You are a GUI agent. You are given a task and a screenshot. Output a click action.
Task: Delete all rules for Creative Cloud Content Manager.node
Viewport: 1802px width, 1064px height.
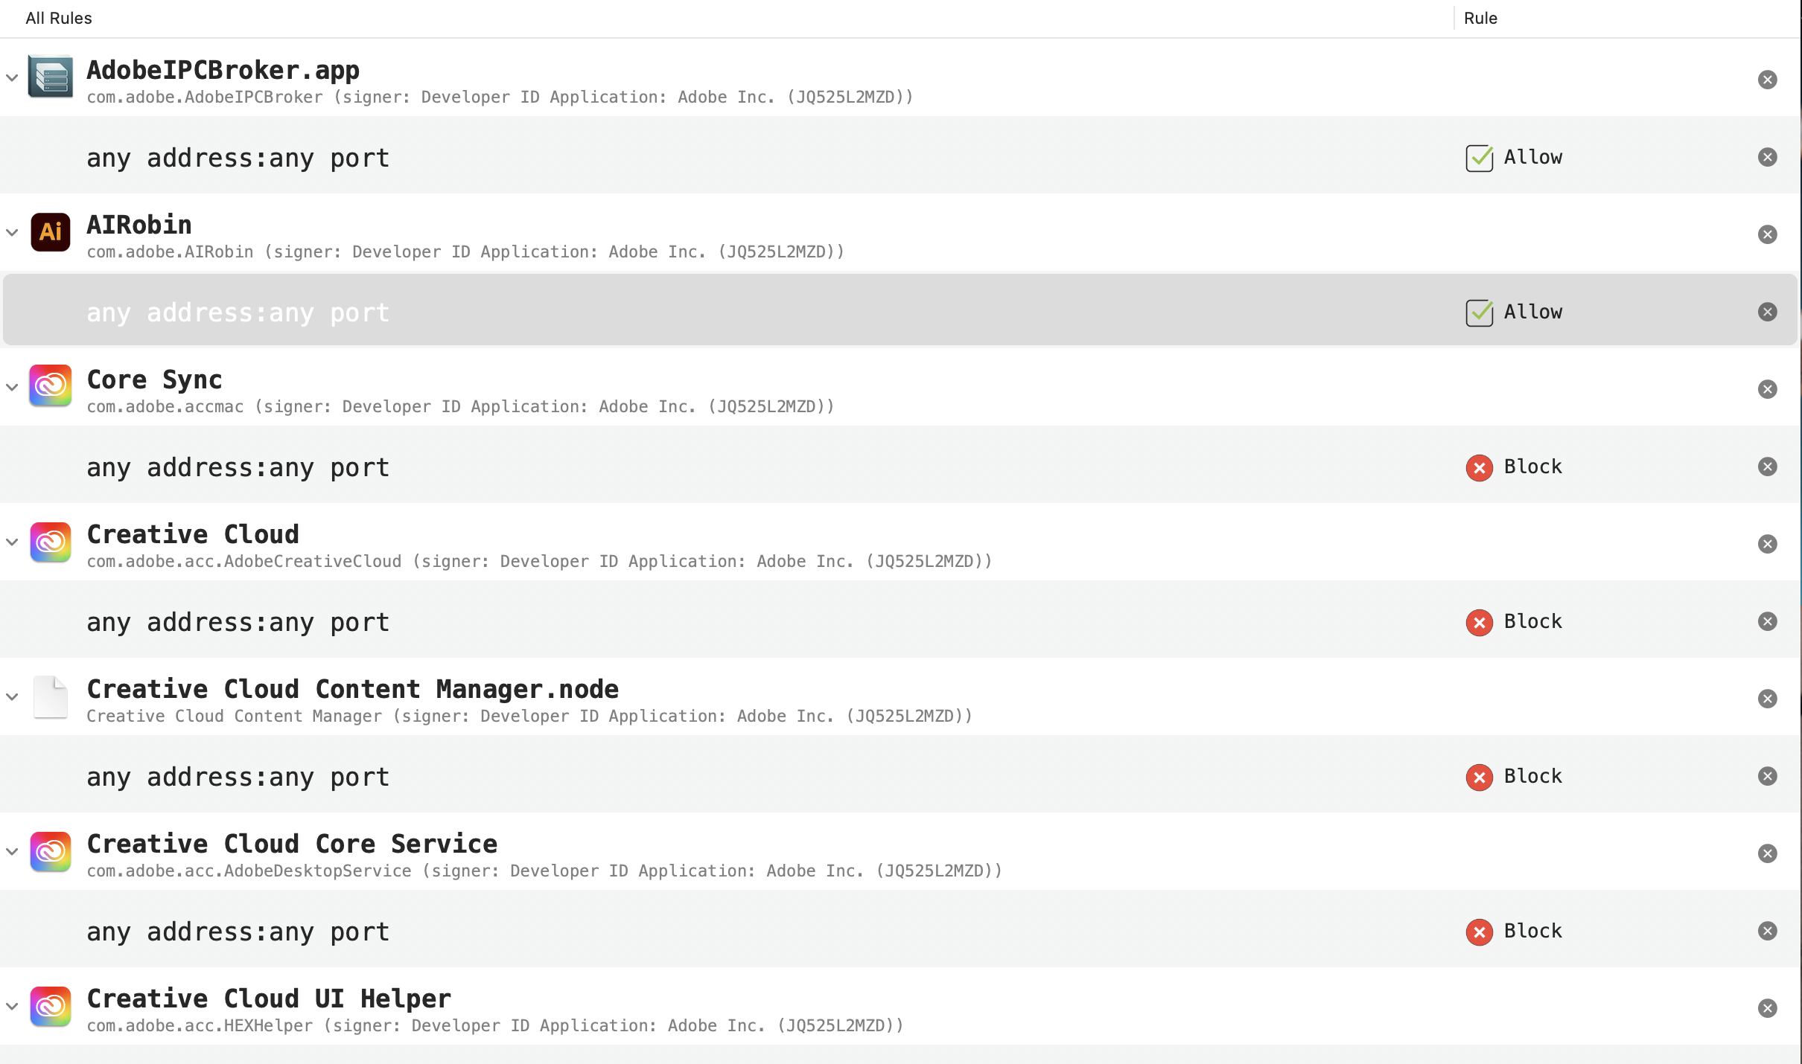1767,699
